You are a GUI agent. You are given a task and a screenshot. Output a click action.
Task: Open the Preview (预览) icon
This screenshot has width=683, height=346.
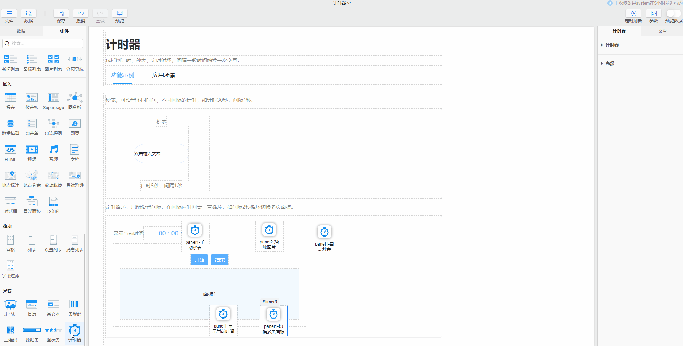119,14
